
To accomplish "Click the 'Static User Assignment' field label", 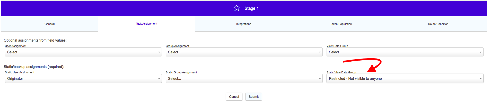I will coord(20,72).
